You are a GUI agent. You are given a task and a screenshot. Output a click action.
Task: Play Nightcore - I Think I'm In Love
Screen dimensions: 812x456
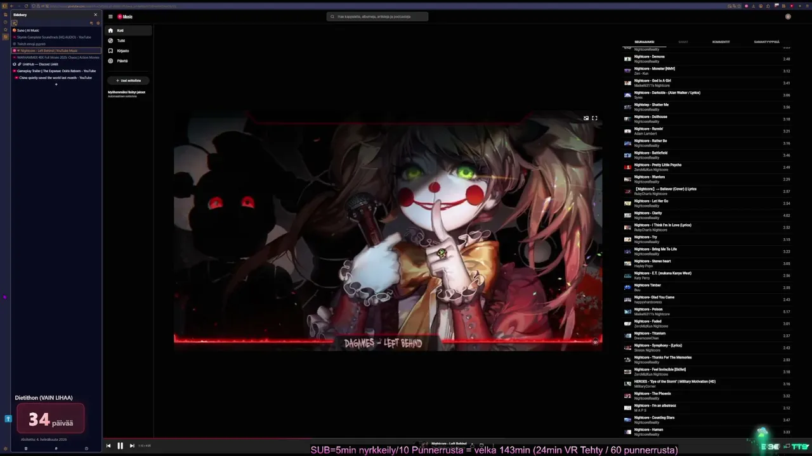pyautogui.click(x=707, y=227)
